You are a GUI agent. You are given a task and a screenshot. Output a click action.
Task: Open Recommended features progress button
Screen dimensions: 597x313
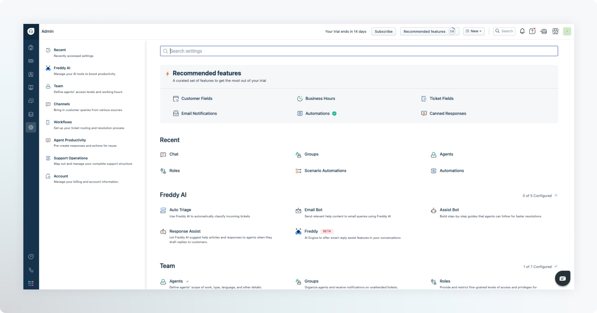[430, 31]
